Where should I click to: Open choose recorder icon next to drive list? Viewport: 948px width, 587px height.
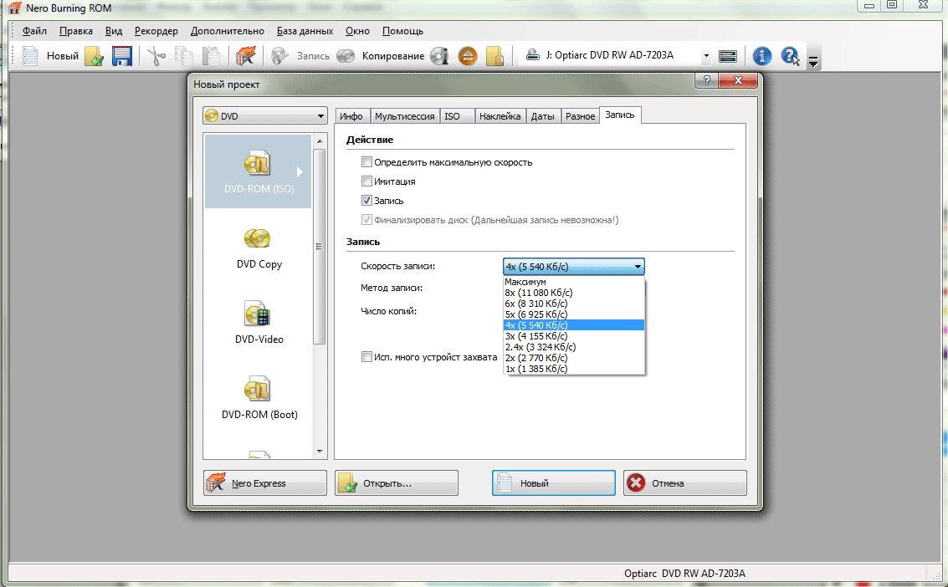(x=728, y=55)
